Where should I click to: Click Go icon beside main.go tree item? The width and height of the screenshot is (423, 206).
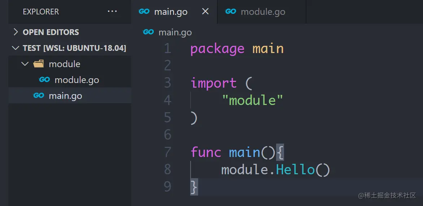(x=39, y=96)
